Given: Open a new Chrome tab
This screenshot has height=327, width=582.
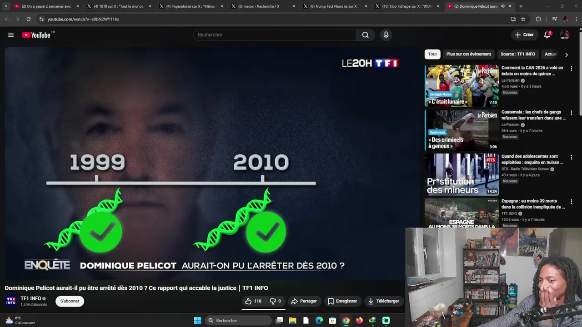Looking at the screenshot, I should 521,6.
